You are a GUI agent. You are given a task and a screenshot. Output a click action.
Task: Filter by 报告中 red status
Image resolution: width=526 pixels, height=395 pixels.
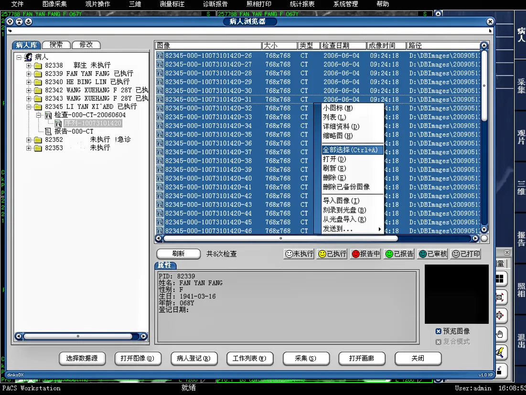tap(365, 254)
